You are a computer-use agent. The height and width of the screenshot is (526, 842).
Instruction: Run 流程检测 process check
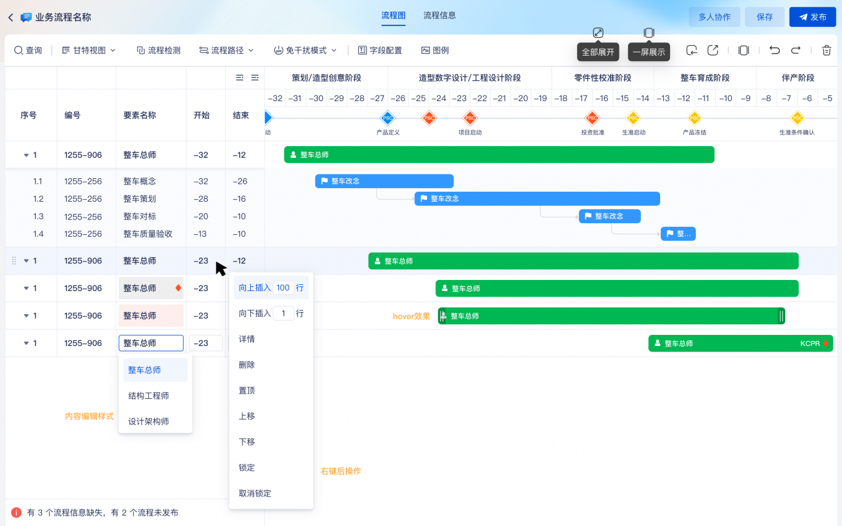pyautogui.click(x=158, y=51)
